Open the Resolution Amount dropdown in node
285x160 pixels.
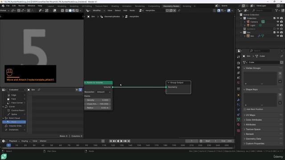[x=104, y=92]
